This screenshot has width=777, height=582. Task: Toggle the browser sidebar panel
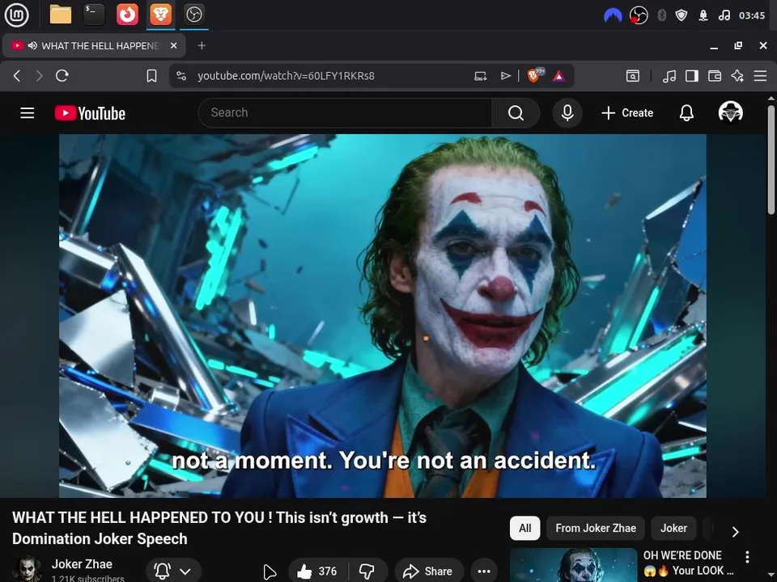[692, 76]
